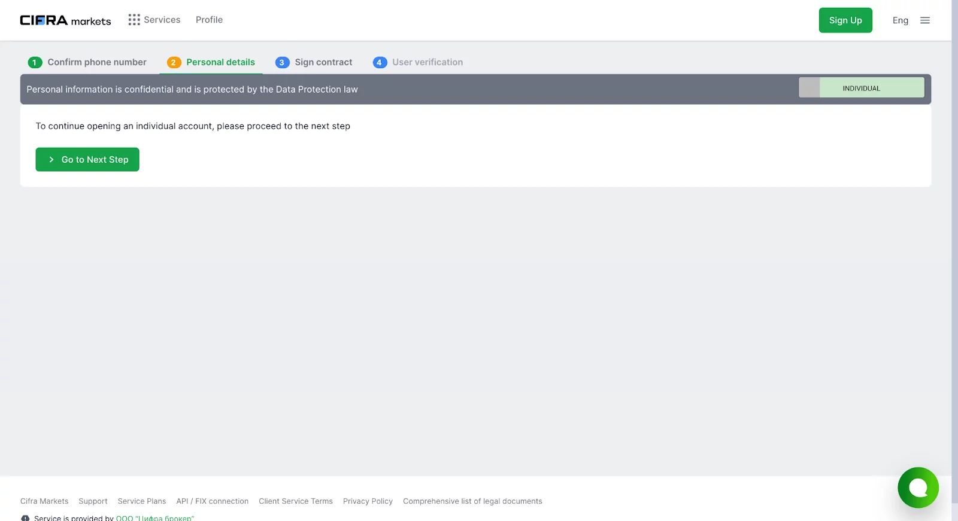Open the Profile menu item
This screenshot has height=521, width=958.
click(209, 20)
